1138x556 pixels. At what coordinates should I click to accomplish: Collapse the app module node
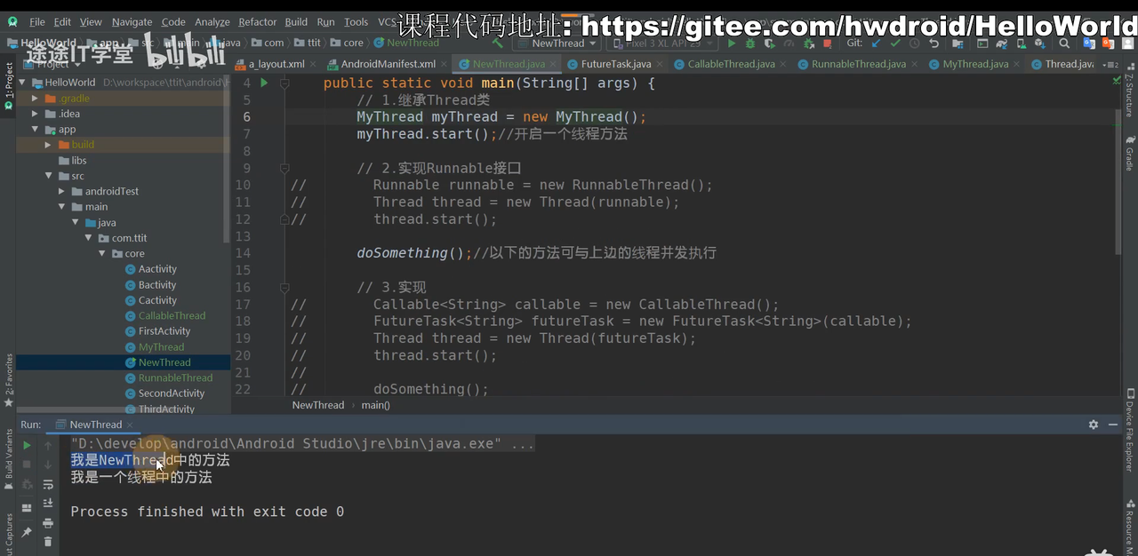[36, 129]
